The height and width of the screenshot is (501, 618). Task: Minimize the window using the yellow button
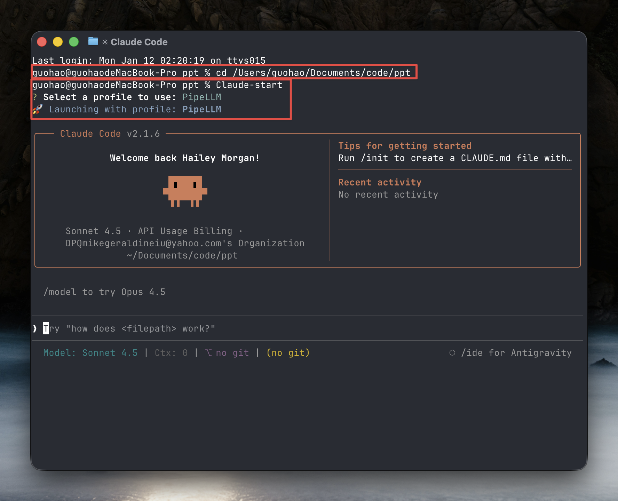[58, 42]
